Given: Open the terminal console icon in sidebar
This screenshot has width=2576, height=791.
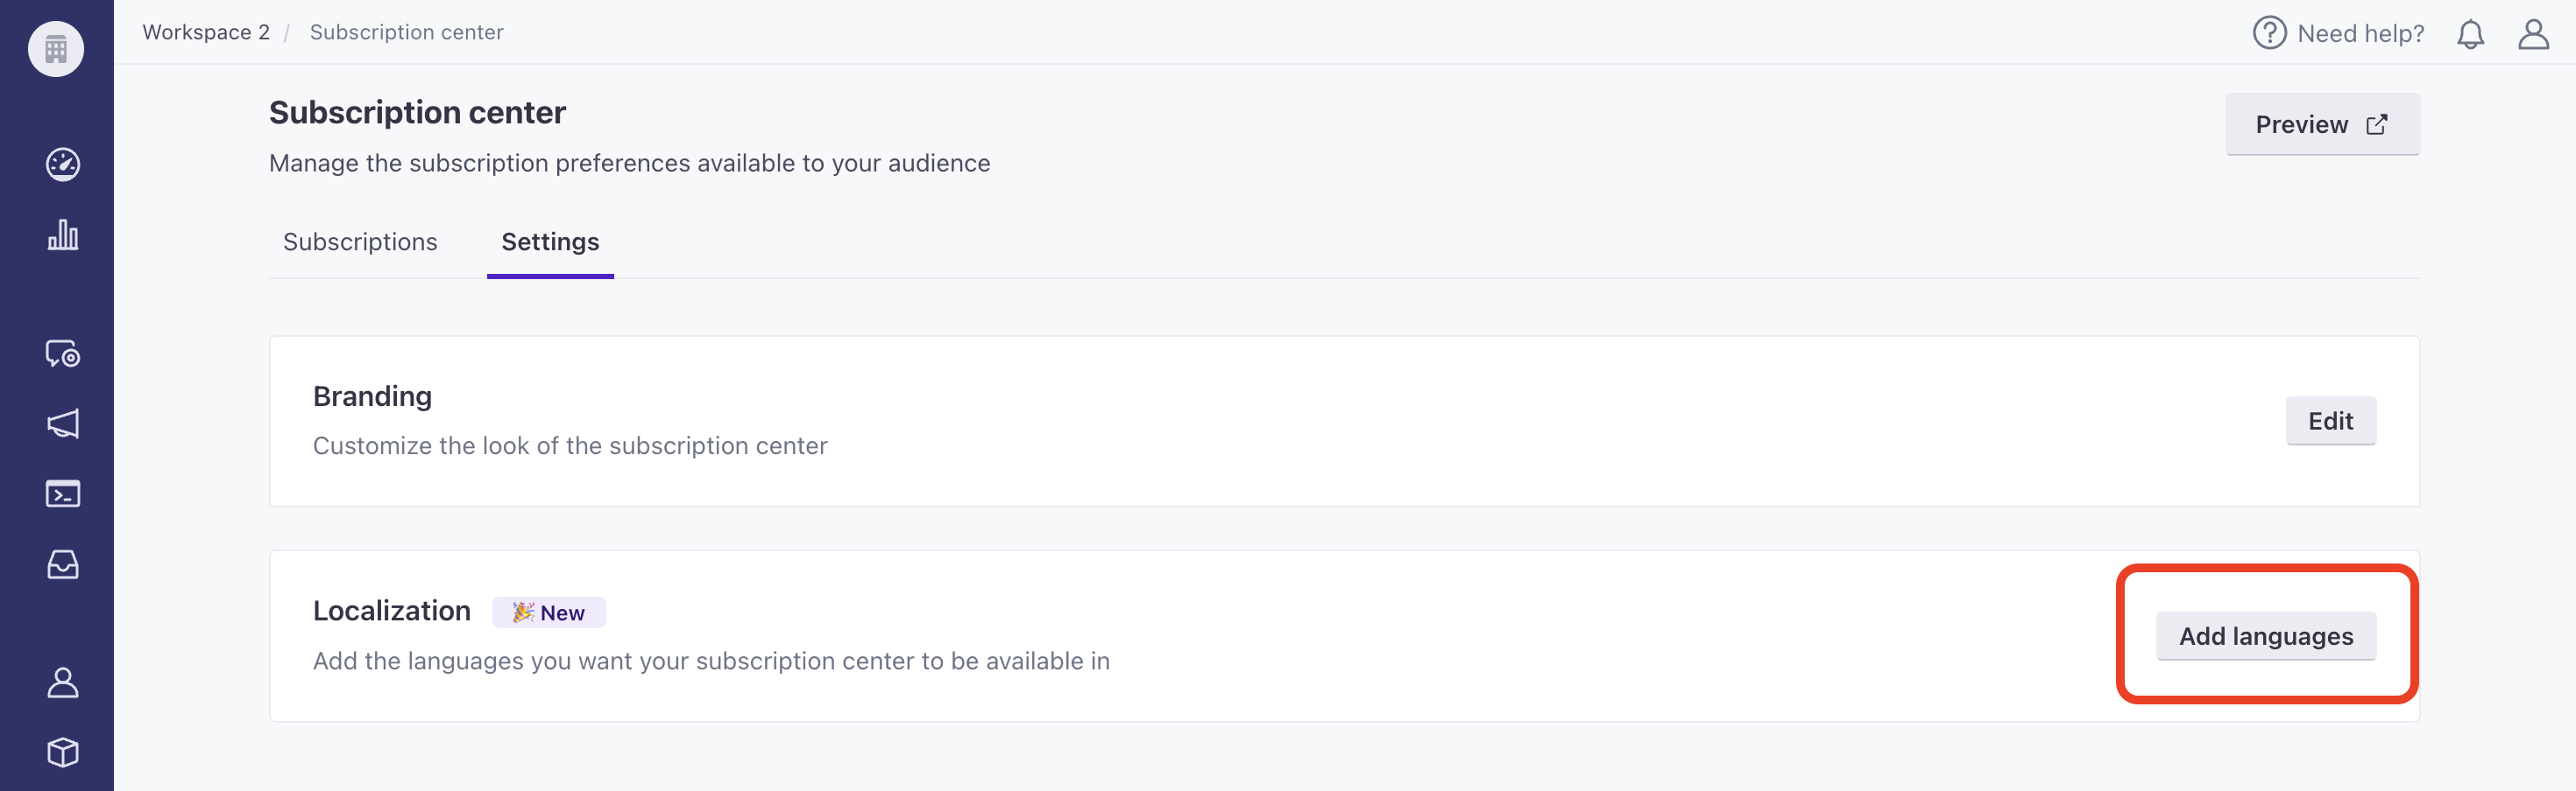Looking at the screenshot, I should [x=62, y=493].
